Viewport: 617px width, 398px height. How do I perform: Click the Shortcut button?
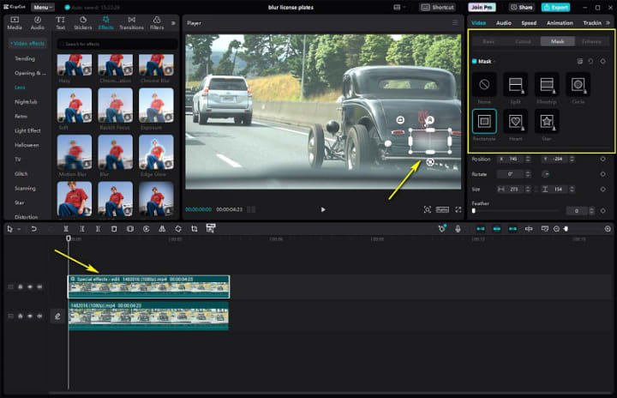point(438,7)
